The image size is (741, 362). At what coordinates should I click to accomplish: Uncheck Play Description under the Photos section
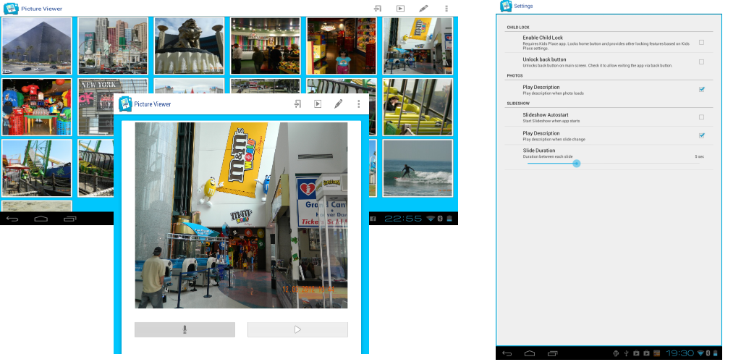701,90
